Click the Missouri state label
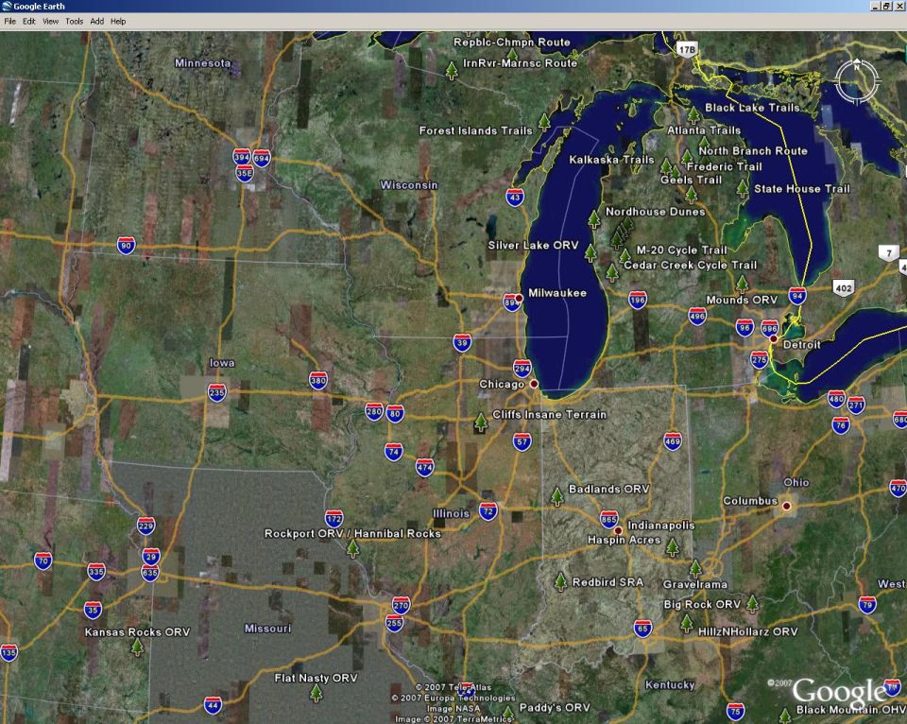907x724 pixels. click(267, 629)
